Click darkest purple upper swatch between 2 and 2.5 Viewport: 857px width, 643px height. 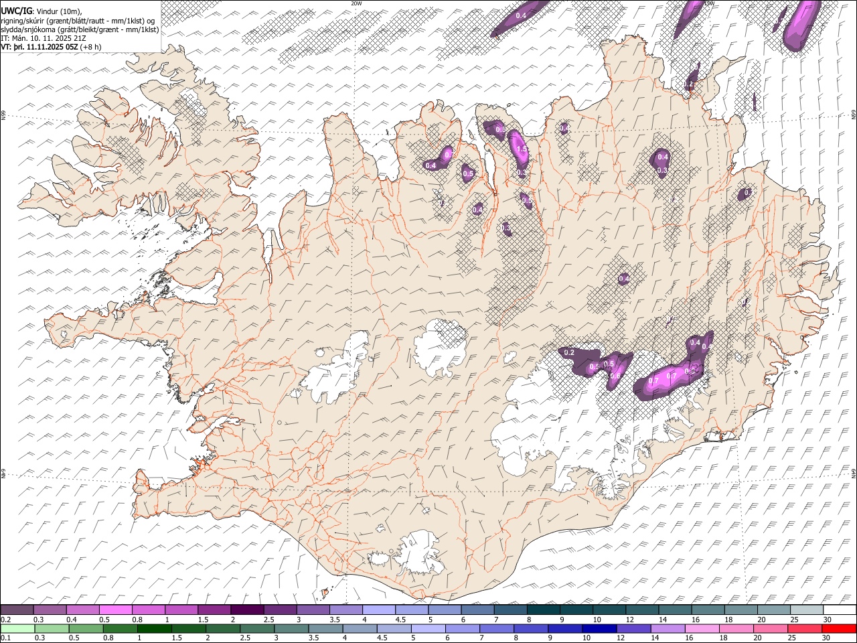[247, 610]
